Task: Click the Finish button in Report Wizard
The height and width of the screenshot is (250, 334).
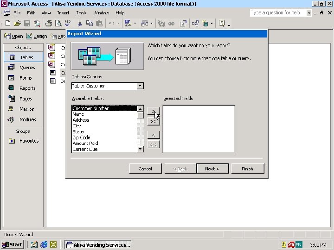Action: pos(248,169)
